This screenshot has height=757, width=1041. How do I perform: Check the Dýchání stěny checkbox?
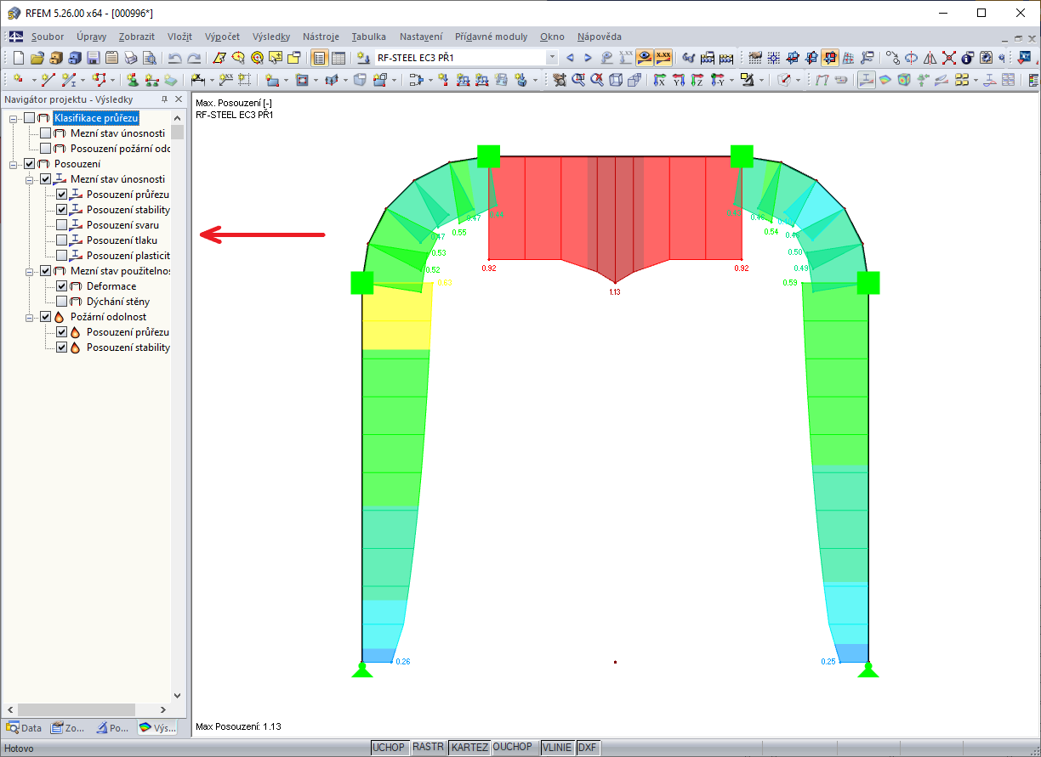62,302
